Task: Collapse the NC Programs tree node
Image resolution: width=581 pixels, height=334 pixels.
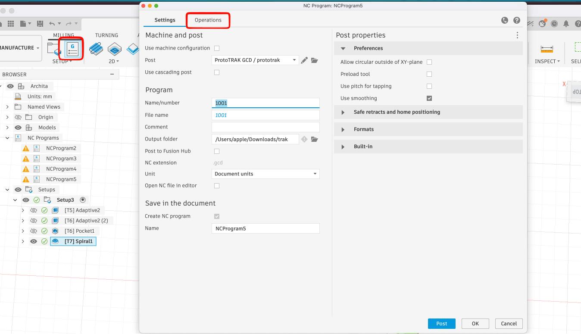Action: click(x=7, y=138)
